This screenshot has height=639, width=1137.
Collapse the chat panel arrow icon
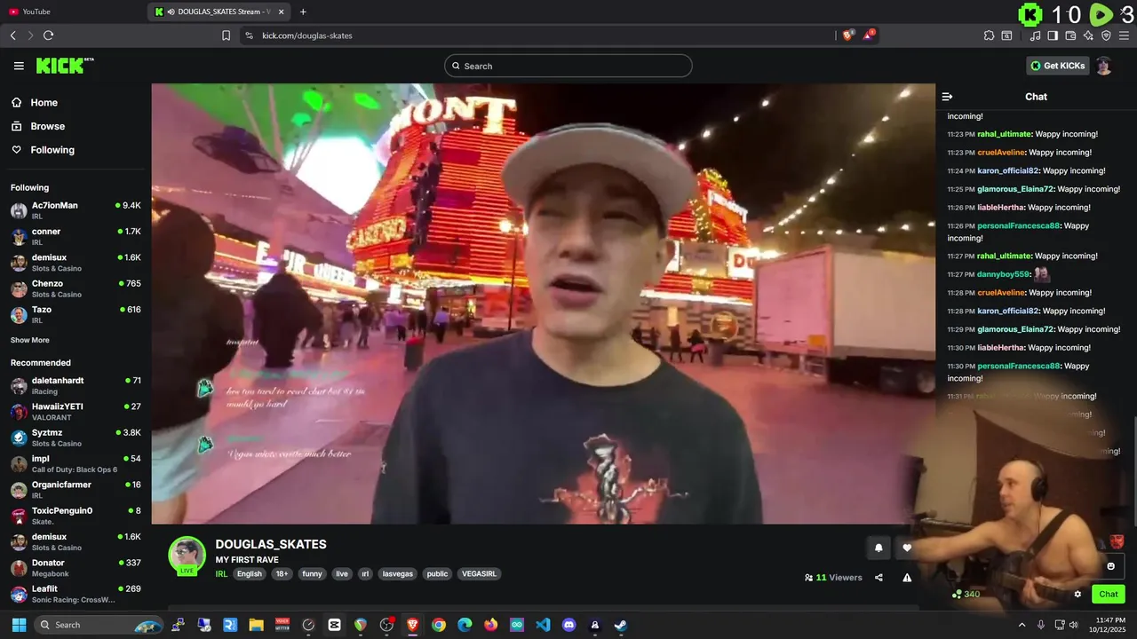[947, 97]
